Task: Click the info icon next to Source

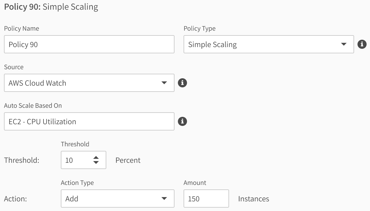Action: tap(182, 83)
